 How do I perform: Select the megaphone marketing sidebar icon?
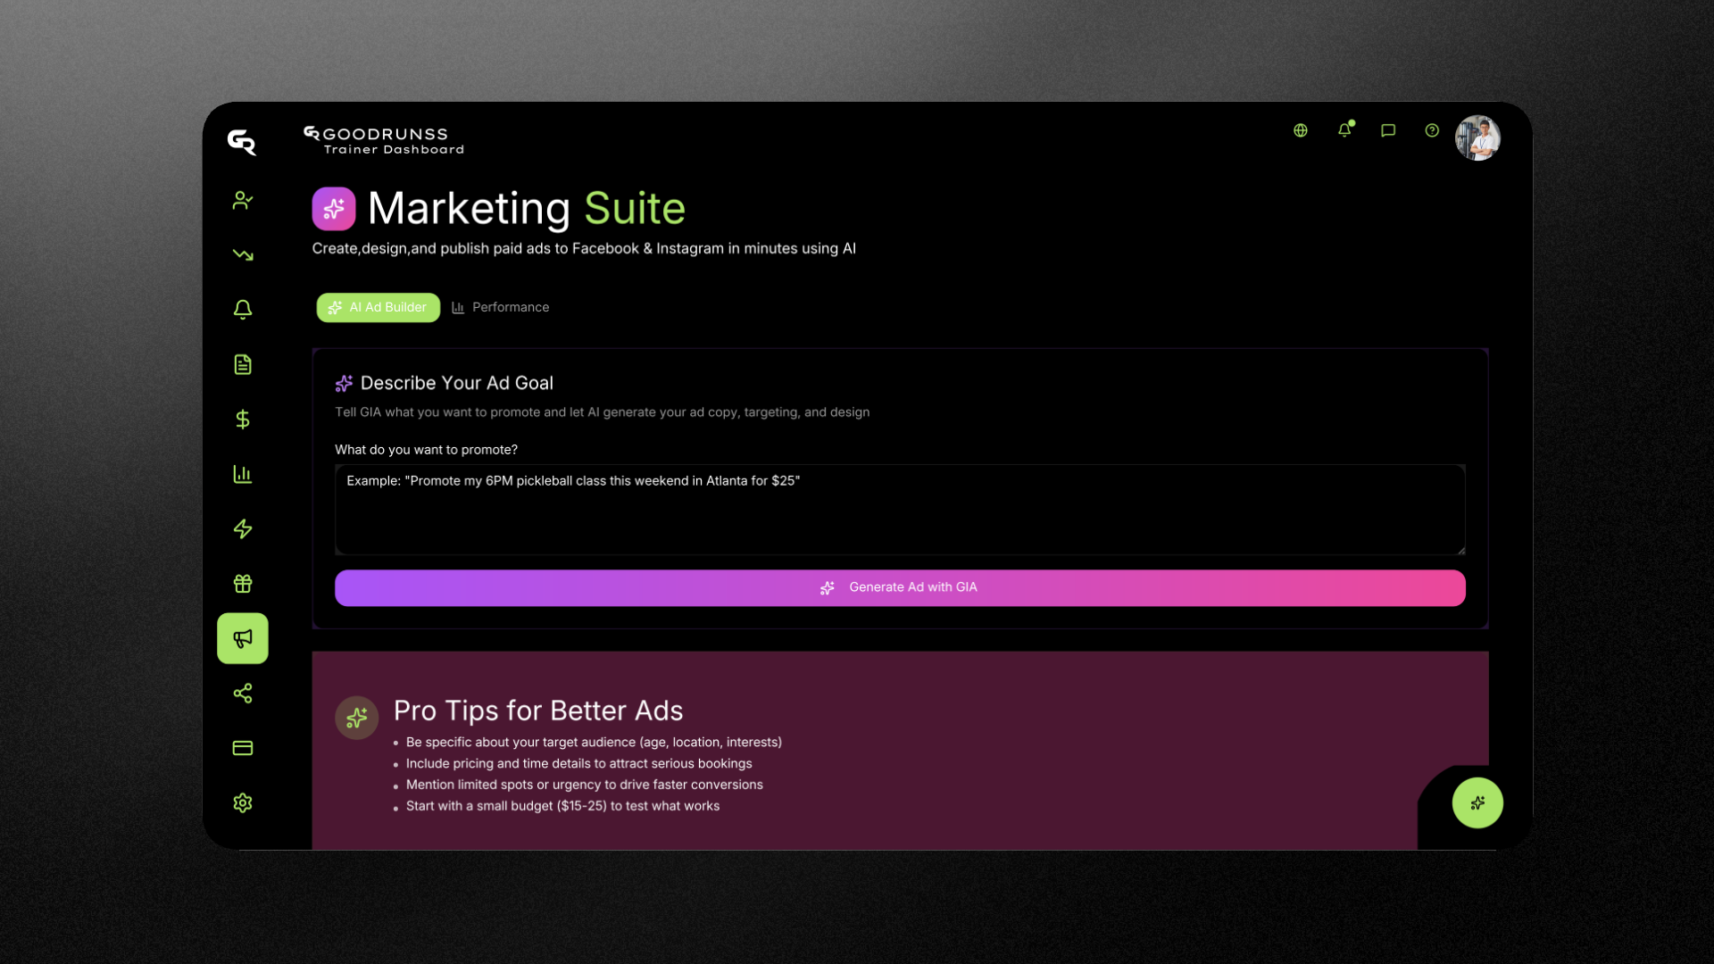pyautogui.click(x=242, y=638)
